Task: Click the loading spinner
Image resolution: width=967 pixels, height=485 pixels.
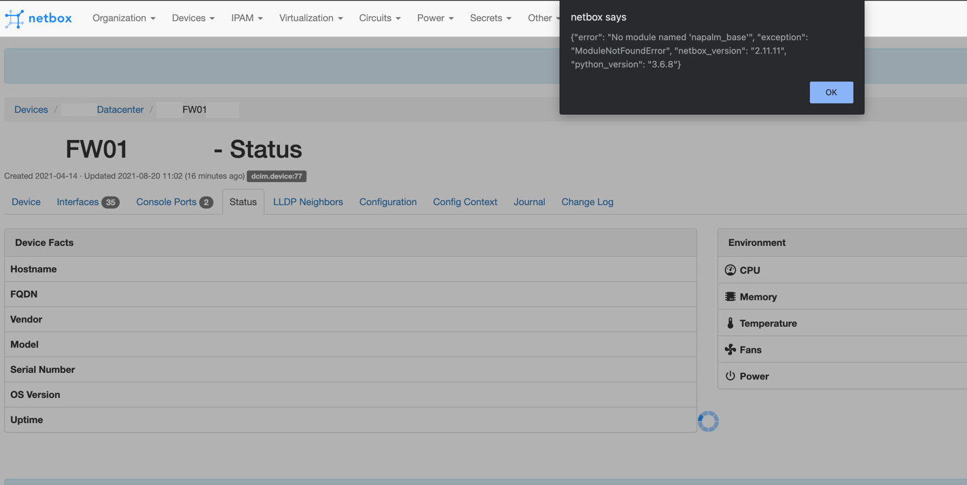Action: (708, 421)
